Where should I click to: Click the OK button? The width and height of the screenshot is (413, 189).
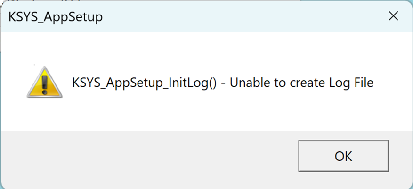pos(343,156)
